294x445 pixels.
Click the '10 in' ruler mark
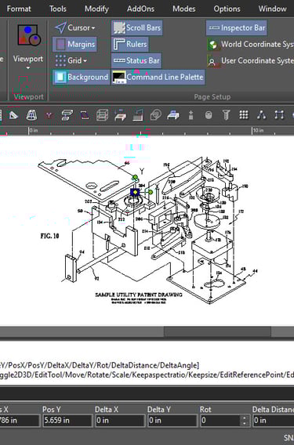[x=258, y=130]
